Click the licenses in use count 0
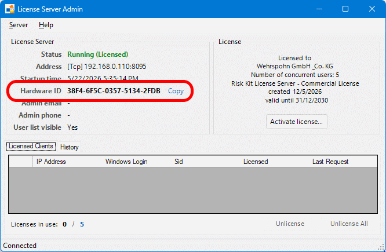386x252 pixels. pyautogui.click(x=64, y=224)
